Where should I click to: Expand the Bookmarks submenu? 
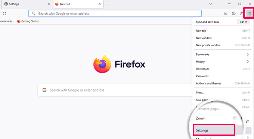(223, 55)
